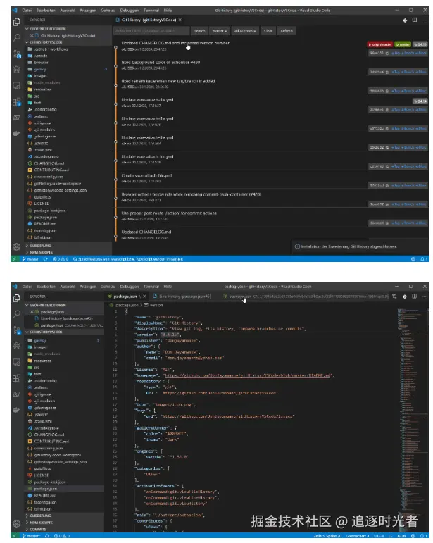The height and width of the screenshot is (543, 433).
Task: Open Source Control view in upper window
Action: 17,54
